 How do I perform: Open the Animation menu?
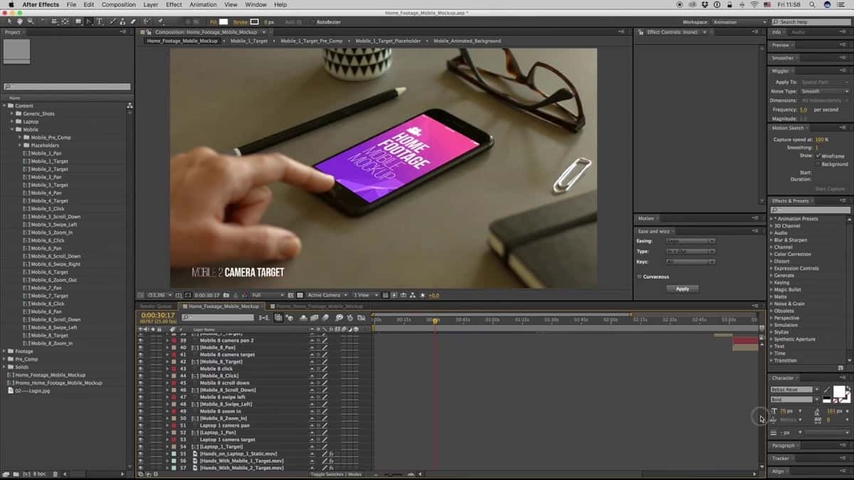(x=203, y=4)
